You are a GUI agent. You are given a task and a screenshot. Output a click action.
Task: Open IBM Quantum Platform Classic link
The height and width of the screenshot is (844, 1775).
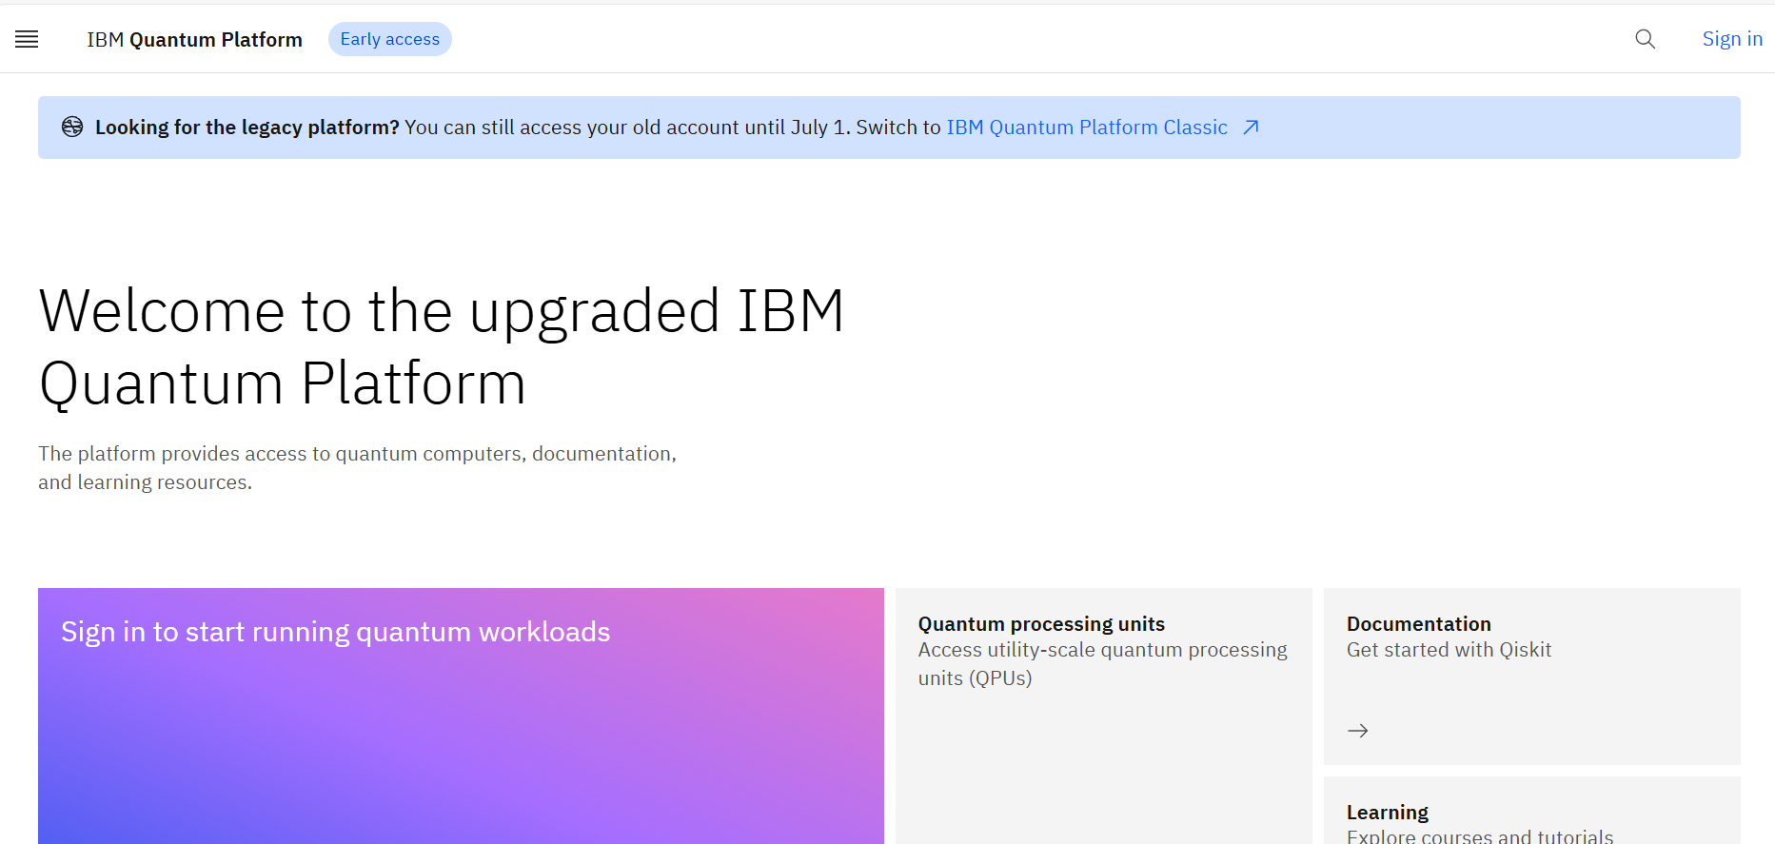(1087, 128)
